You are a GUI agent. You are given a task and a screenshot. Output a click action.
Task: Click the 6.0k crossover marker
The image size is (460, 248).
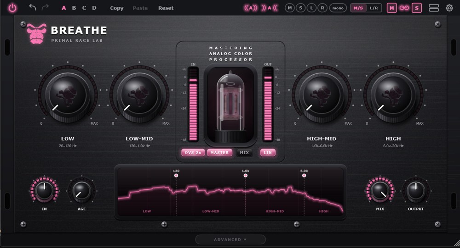304,175
